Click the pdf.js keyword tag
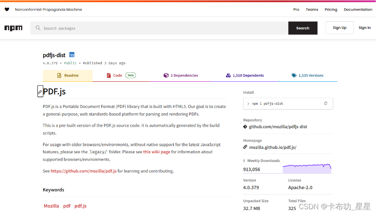This screenshot has width=377, height=214. (x=80, y=206)
